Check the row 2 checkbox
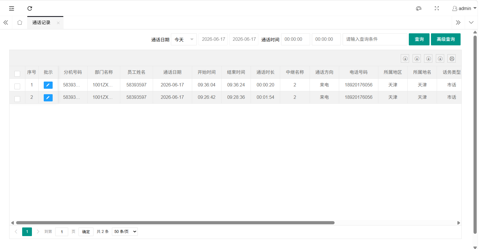Screen dimensions: 479x249 (x=17, y=99)
